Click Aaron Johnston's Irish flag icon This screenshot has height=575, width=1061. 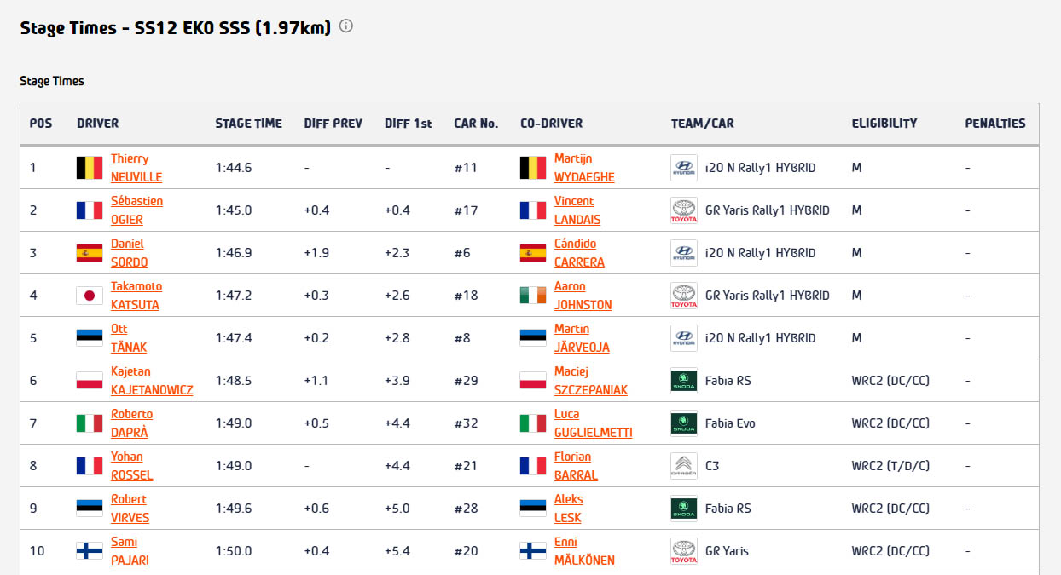533,296
